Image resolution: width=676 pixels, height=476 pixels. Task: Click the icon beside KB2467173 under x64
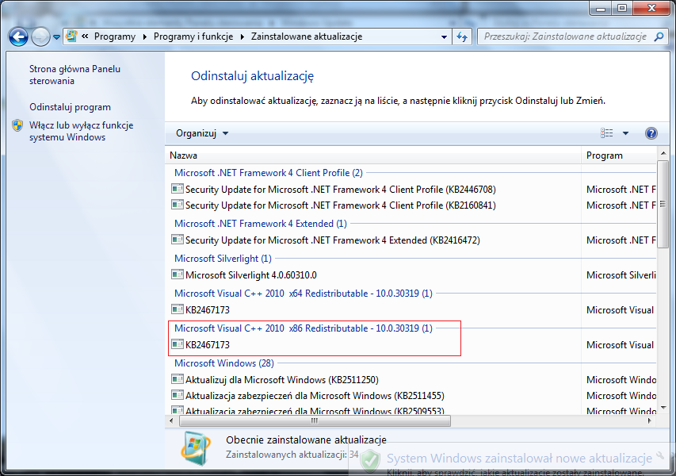(178, 310)
